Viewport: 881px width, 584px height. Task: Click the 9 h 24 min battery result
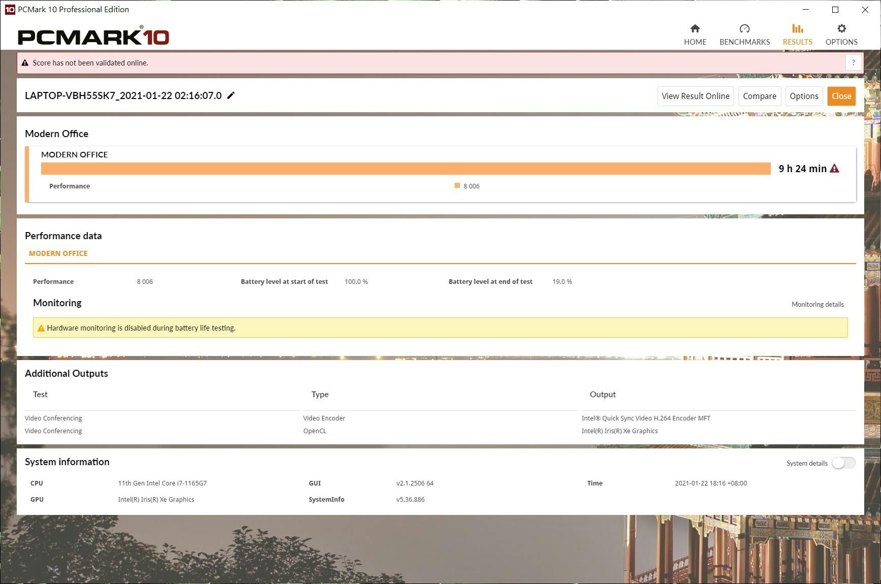tap(802, 169)
